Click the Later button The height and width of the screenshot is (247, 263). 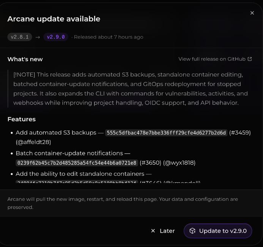(163, 231)
